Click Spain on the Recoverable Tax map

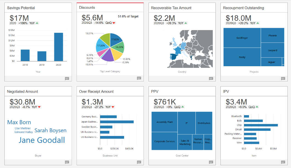point(174,56)
